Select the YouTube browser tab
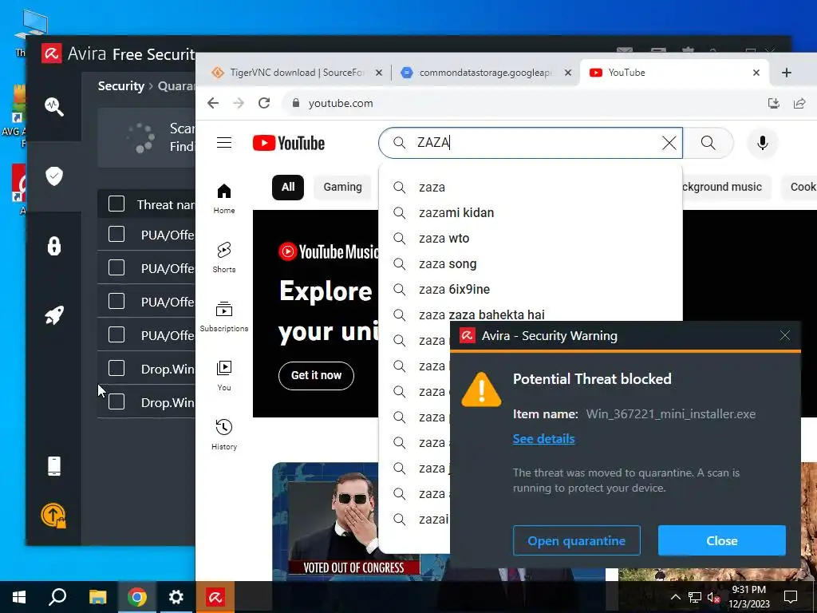The image size is (817, 613). pyautogui.click(x=675, y=73)
